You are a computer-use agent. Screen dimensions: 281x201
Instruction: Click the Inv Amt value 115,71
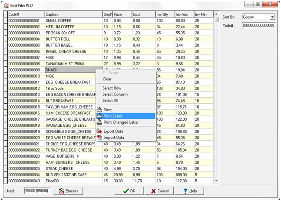185,107
